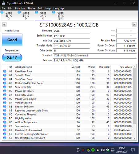Open the network connection tray icon

[x=113, y=150]
